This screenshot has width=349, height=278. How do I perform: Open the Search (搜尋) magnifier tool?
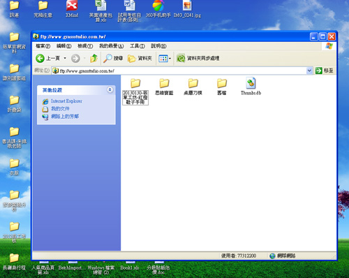tap(107, 58)
